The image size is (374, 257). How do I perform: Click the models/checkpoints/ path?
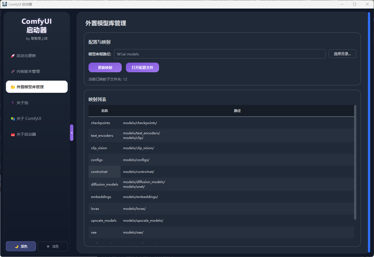pos(140,123)
